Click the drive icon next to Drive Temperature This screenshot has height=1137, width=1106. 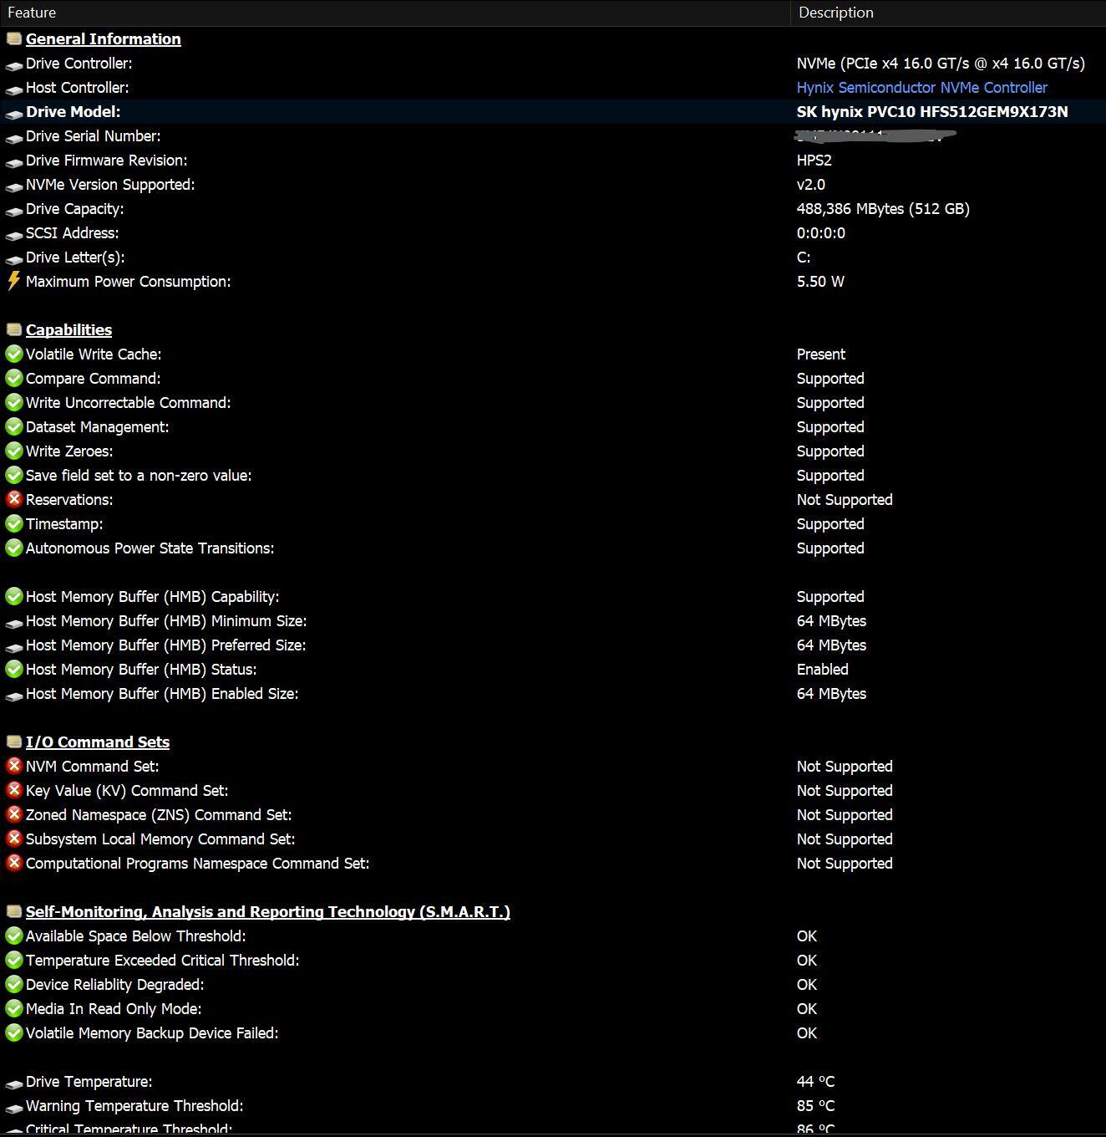(13, 1083)
